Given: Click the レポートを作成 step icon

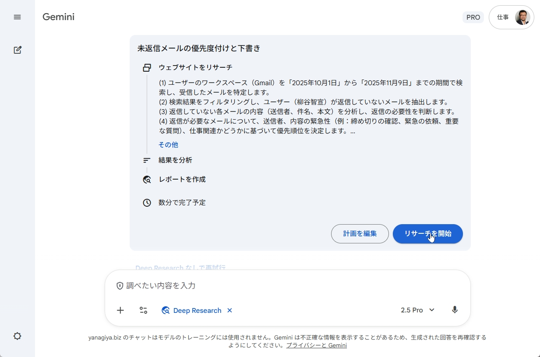Looking at the screenshot, I should pos(147,180).
